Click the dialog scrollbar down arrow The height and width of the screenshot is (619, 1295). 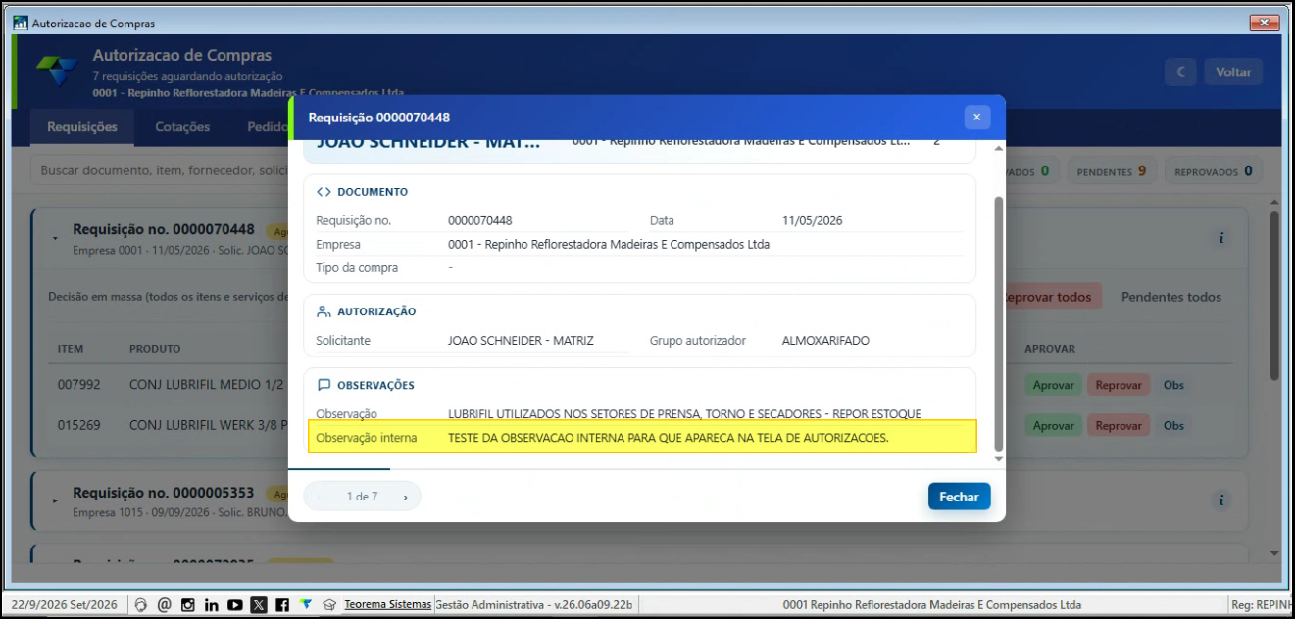(x=999, y=458)
